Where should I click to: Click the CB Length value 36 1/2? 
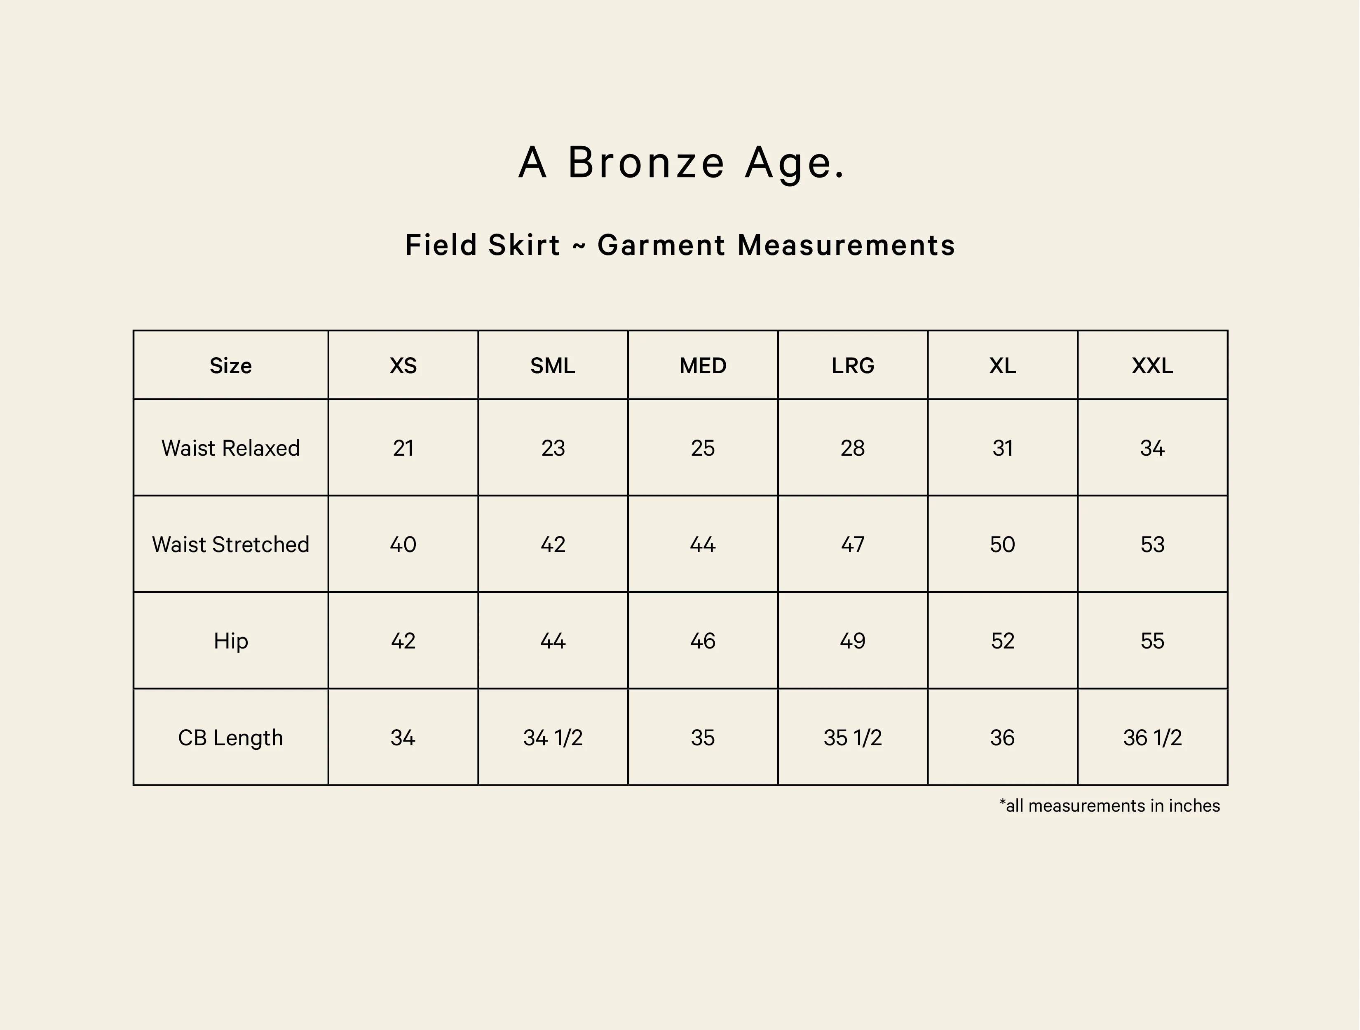1152,737
